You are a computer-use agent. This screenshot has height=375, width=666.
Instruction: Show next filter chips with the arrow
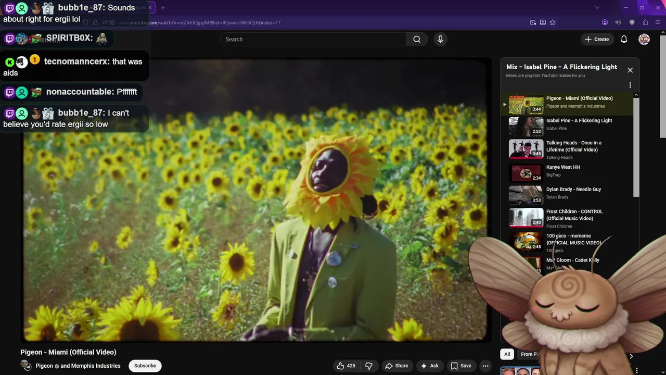[x=631, y=356]
